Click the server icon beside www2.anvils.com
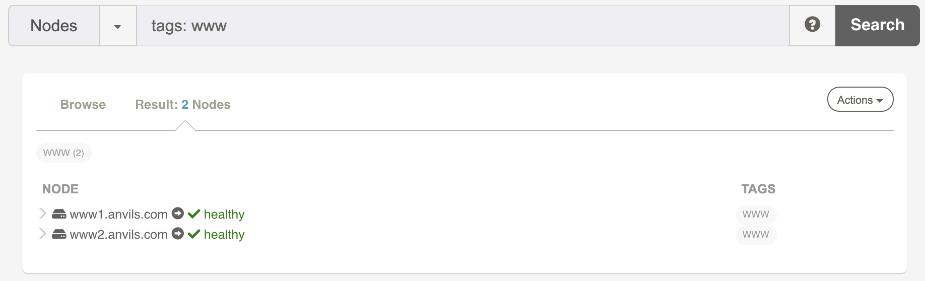Viewport: 925px width, 281px height. [59, 234]
